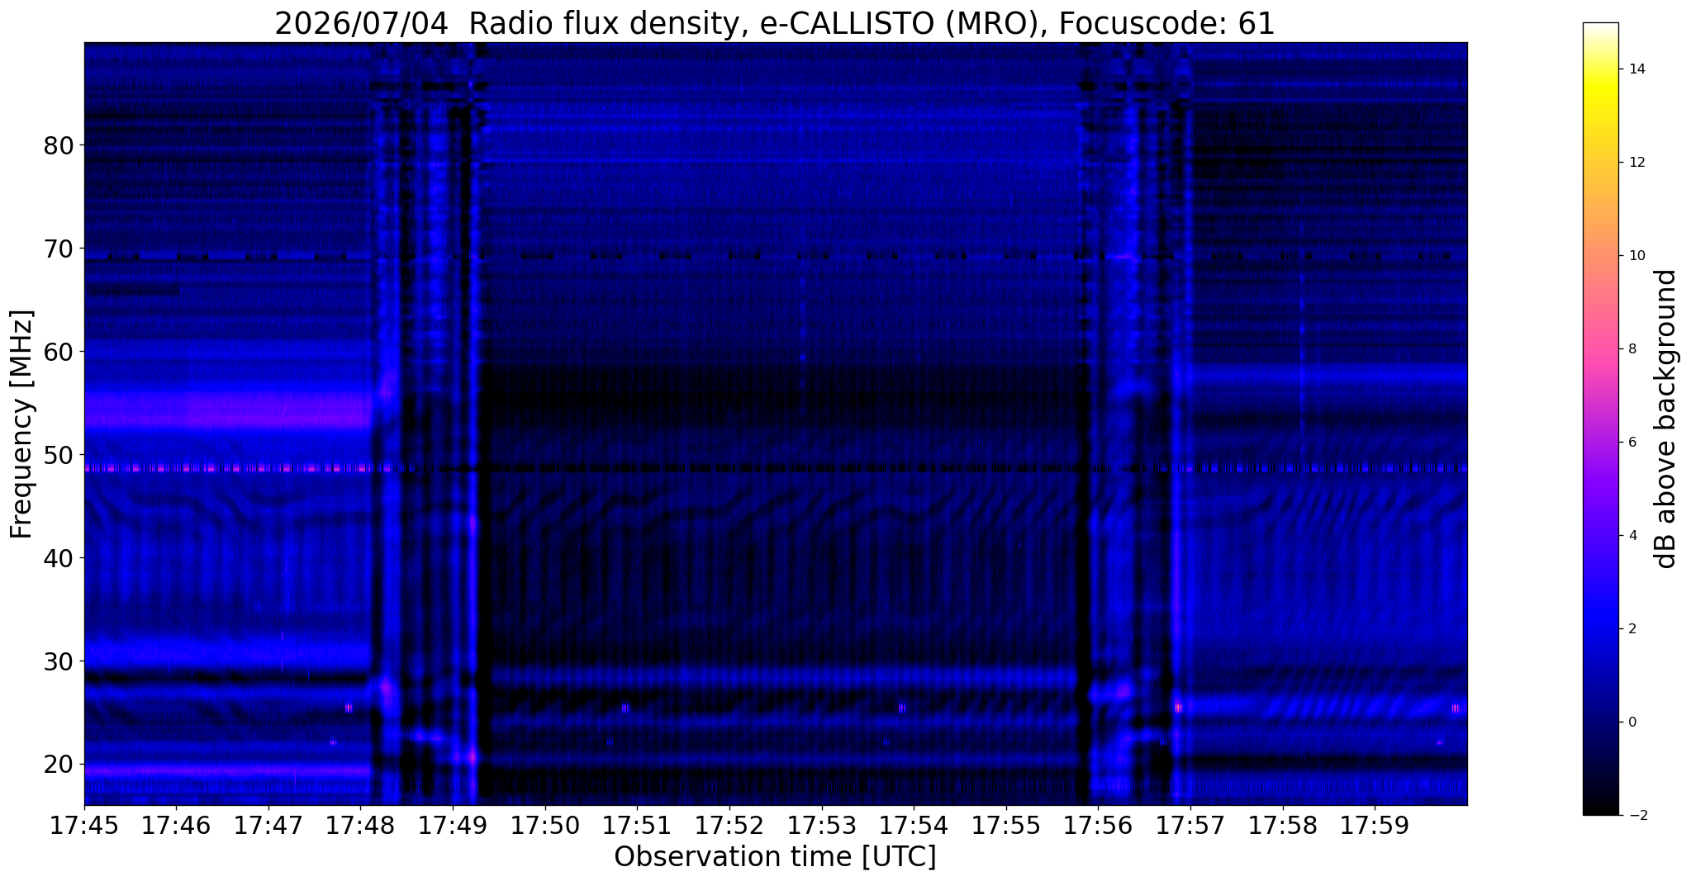This screenshot has width=1691, height=881.
Task: Select the '17:49' time axis label
Action: (x=453, y=827)
